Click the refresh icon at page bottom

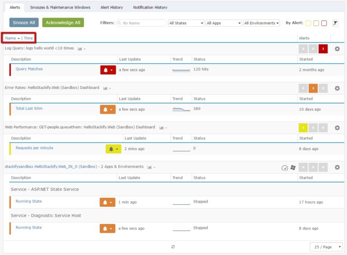pos(173,246)
